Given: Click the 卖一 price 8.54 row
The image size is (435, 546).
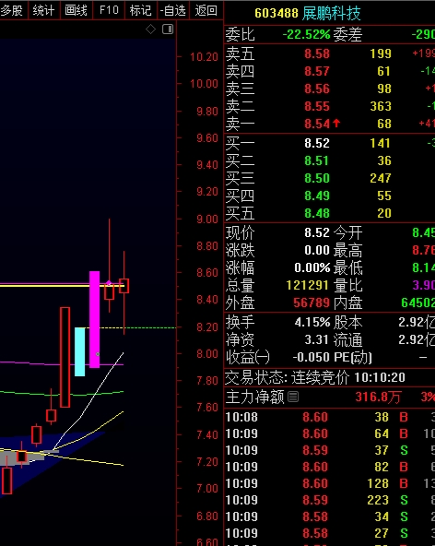Looking at the screenshot, I should pyautogui.click(x=330, y=124).
